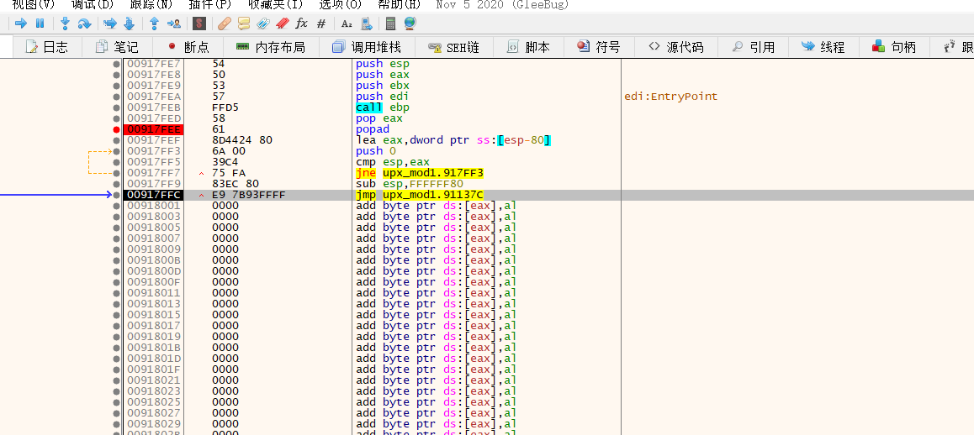Switch to the 线程 tab
Image resolution: width=974 pixels, height=435 pixels.
[823, 47]
